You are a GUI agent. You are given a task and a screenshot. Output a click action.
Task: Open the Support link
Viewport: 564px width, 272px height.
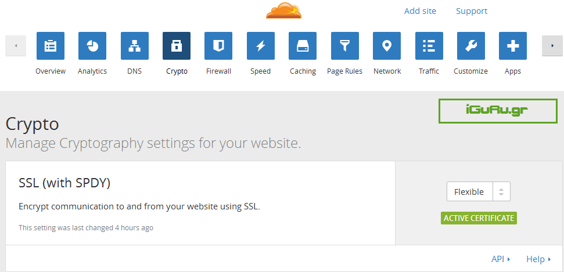coord(472,11)
